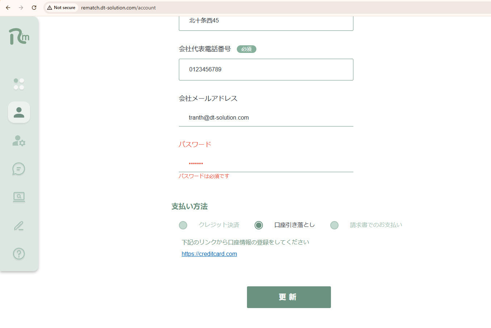The width and height of the screenshot is (491, 328).
Task: Click the browser back arrow
Action: 8,8
